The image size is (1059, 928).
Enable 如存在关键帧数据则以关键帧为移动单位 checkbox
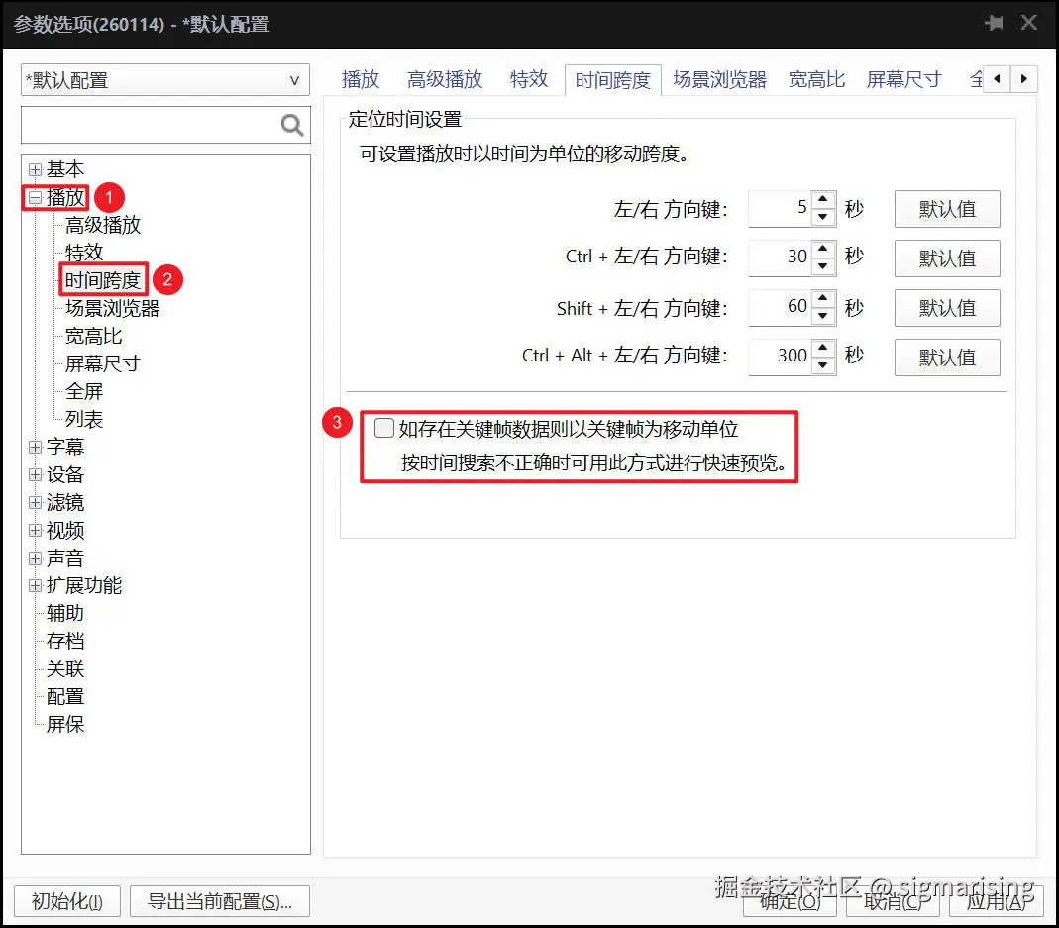[x=382, y=427]
